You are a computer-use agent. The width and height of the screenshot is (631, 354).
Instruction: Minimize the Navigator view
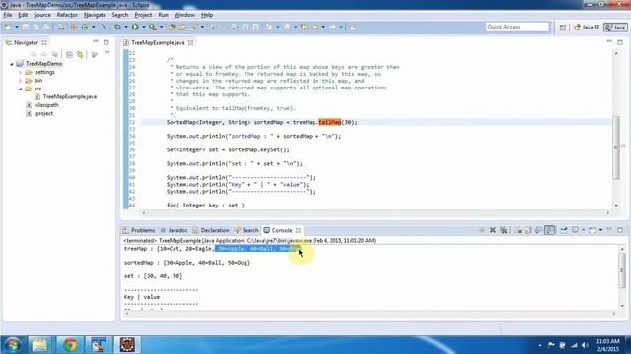coord(96,41)
